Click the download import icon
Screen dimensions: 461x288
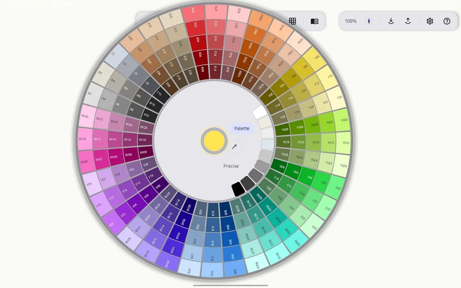click(x=391, y=21)
